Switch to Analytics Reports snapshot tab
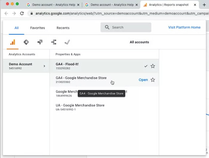Viewport: 209px width, 158px height. pyautogui.click(x=169, y=5)
